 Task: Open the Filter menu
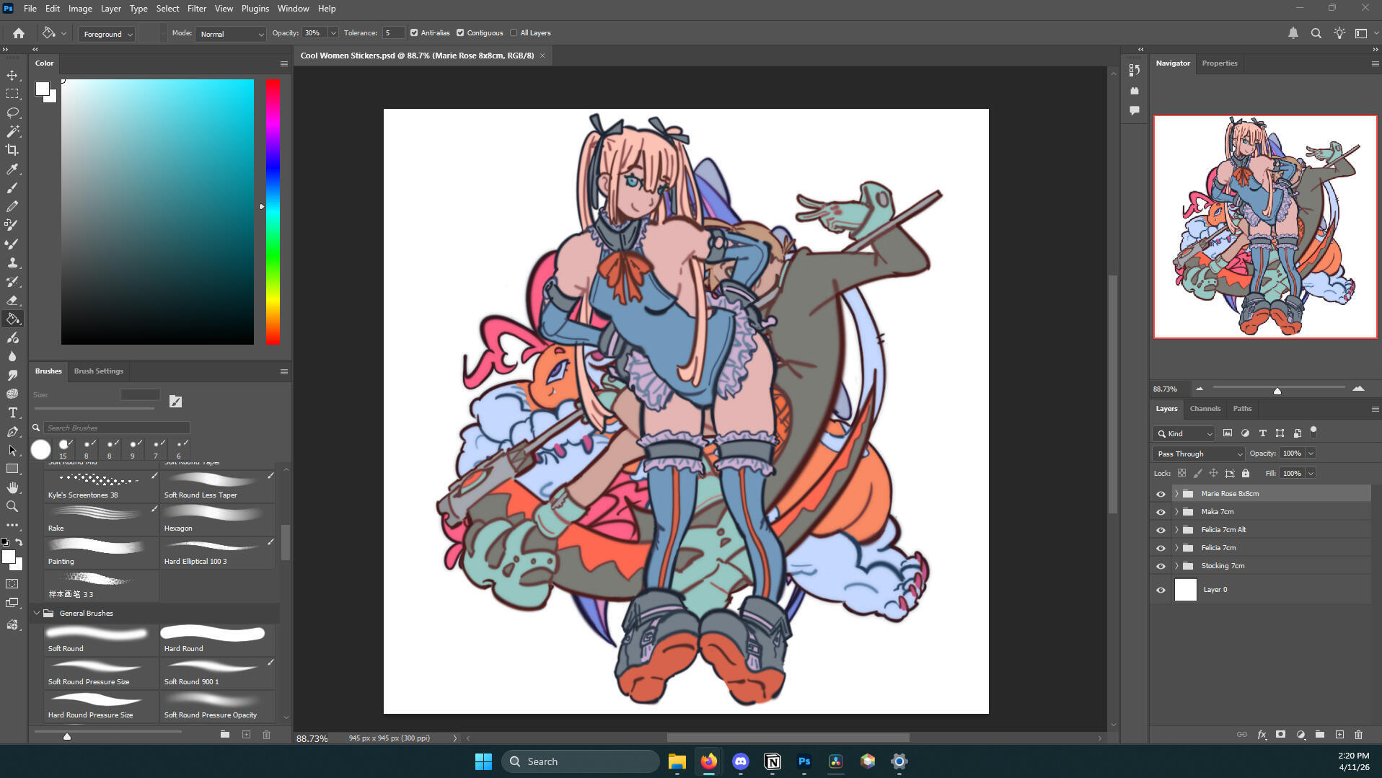pos(197,9)
